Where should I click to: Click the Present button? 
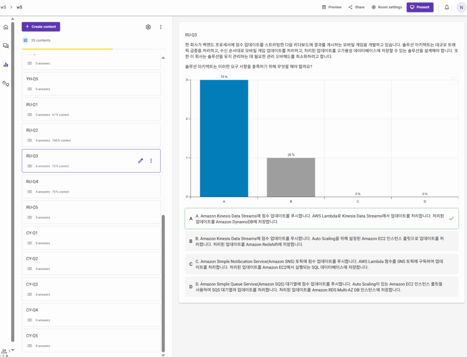coord(420,7)
